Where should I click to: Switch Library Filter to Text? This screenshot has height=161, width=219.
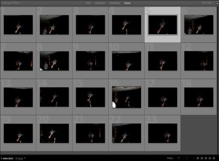point(88,3)
